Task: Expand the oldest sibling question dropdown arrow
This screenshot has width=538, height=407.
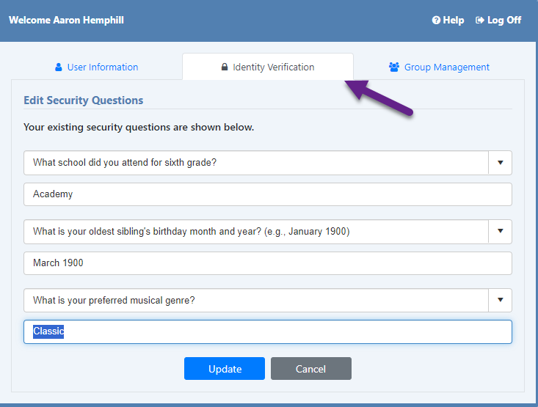Action: [x=501, y=231]
